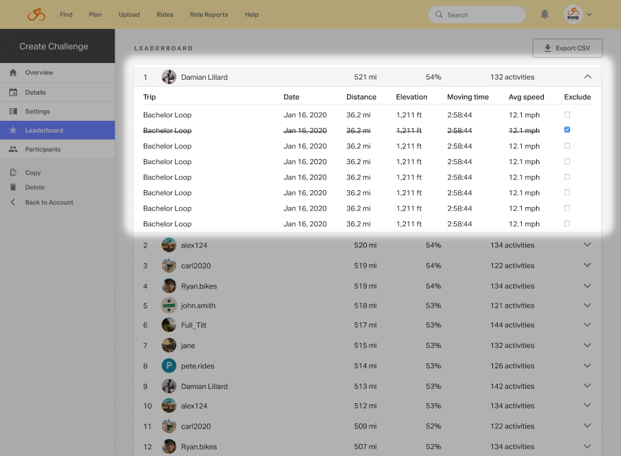Click the orange cyclist logo
Viewport: 621px width, 456px height.
[x=36, y=15]
